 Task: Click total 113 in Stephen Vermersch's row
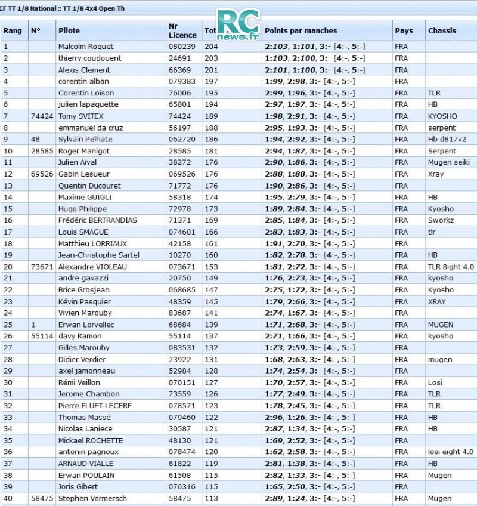[211, 499]
